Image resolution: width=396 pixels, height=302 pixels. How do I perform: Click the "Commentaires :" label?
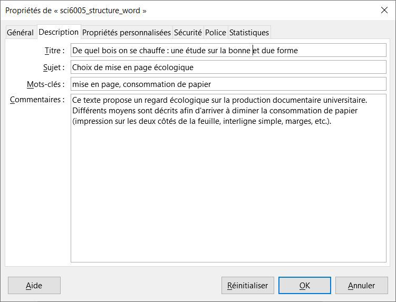tap(37, 100)
